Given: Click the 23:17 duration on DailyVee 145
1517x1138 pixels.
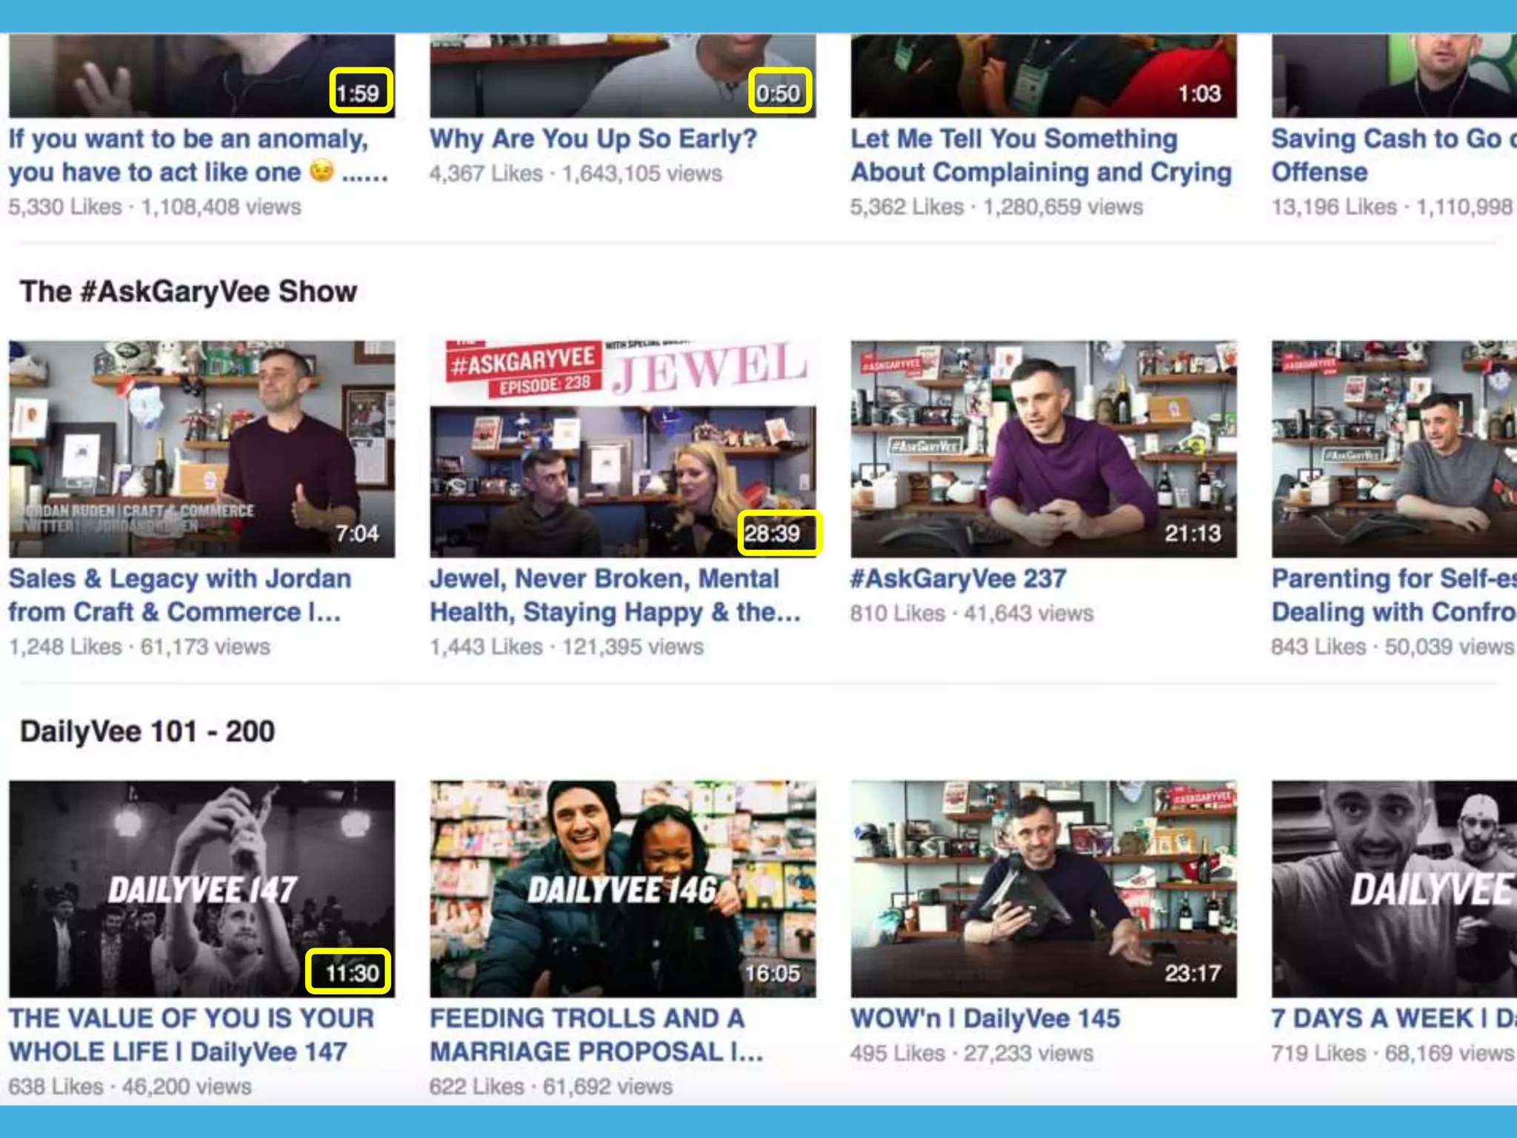Looking at the screenshot, I should (1192, 973).
